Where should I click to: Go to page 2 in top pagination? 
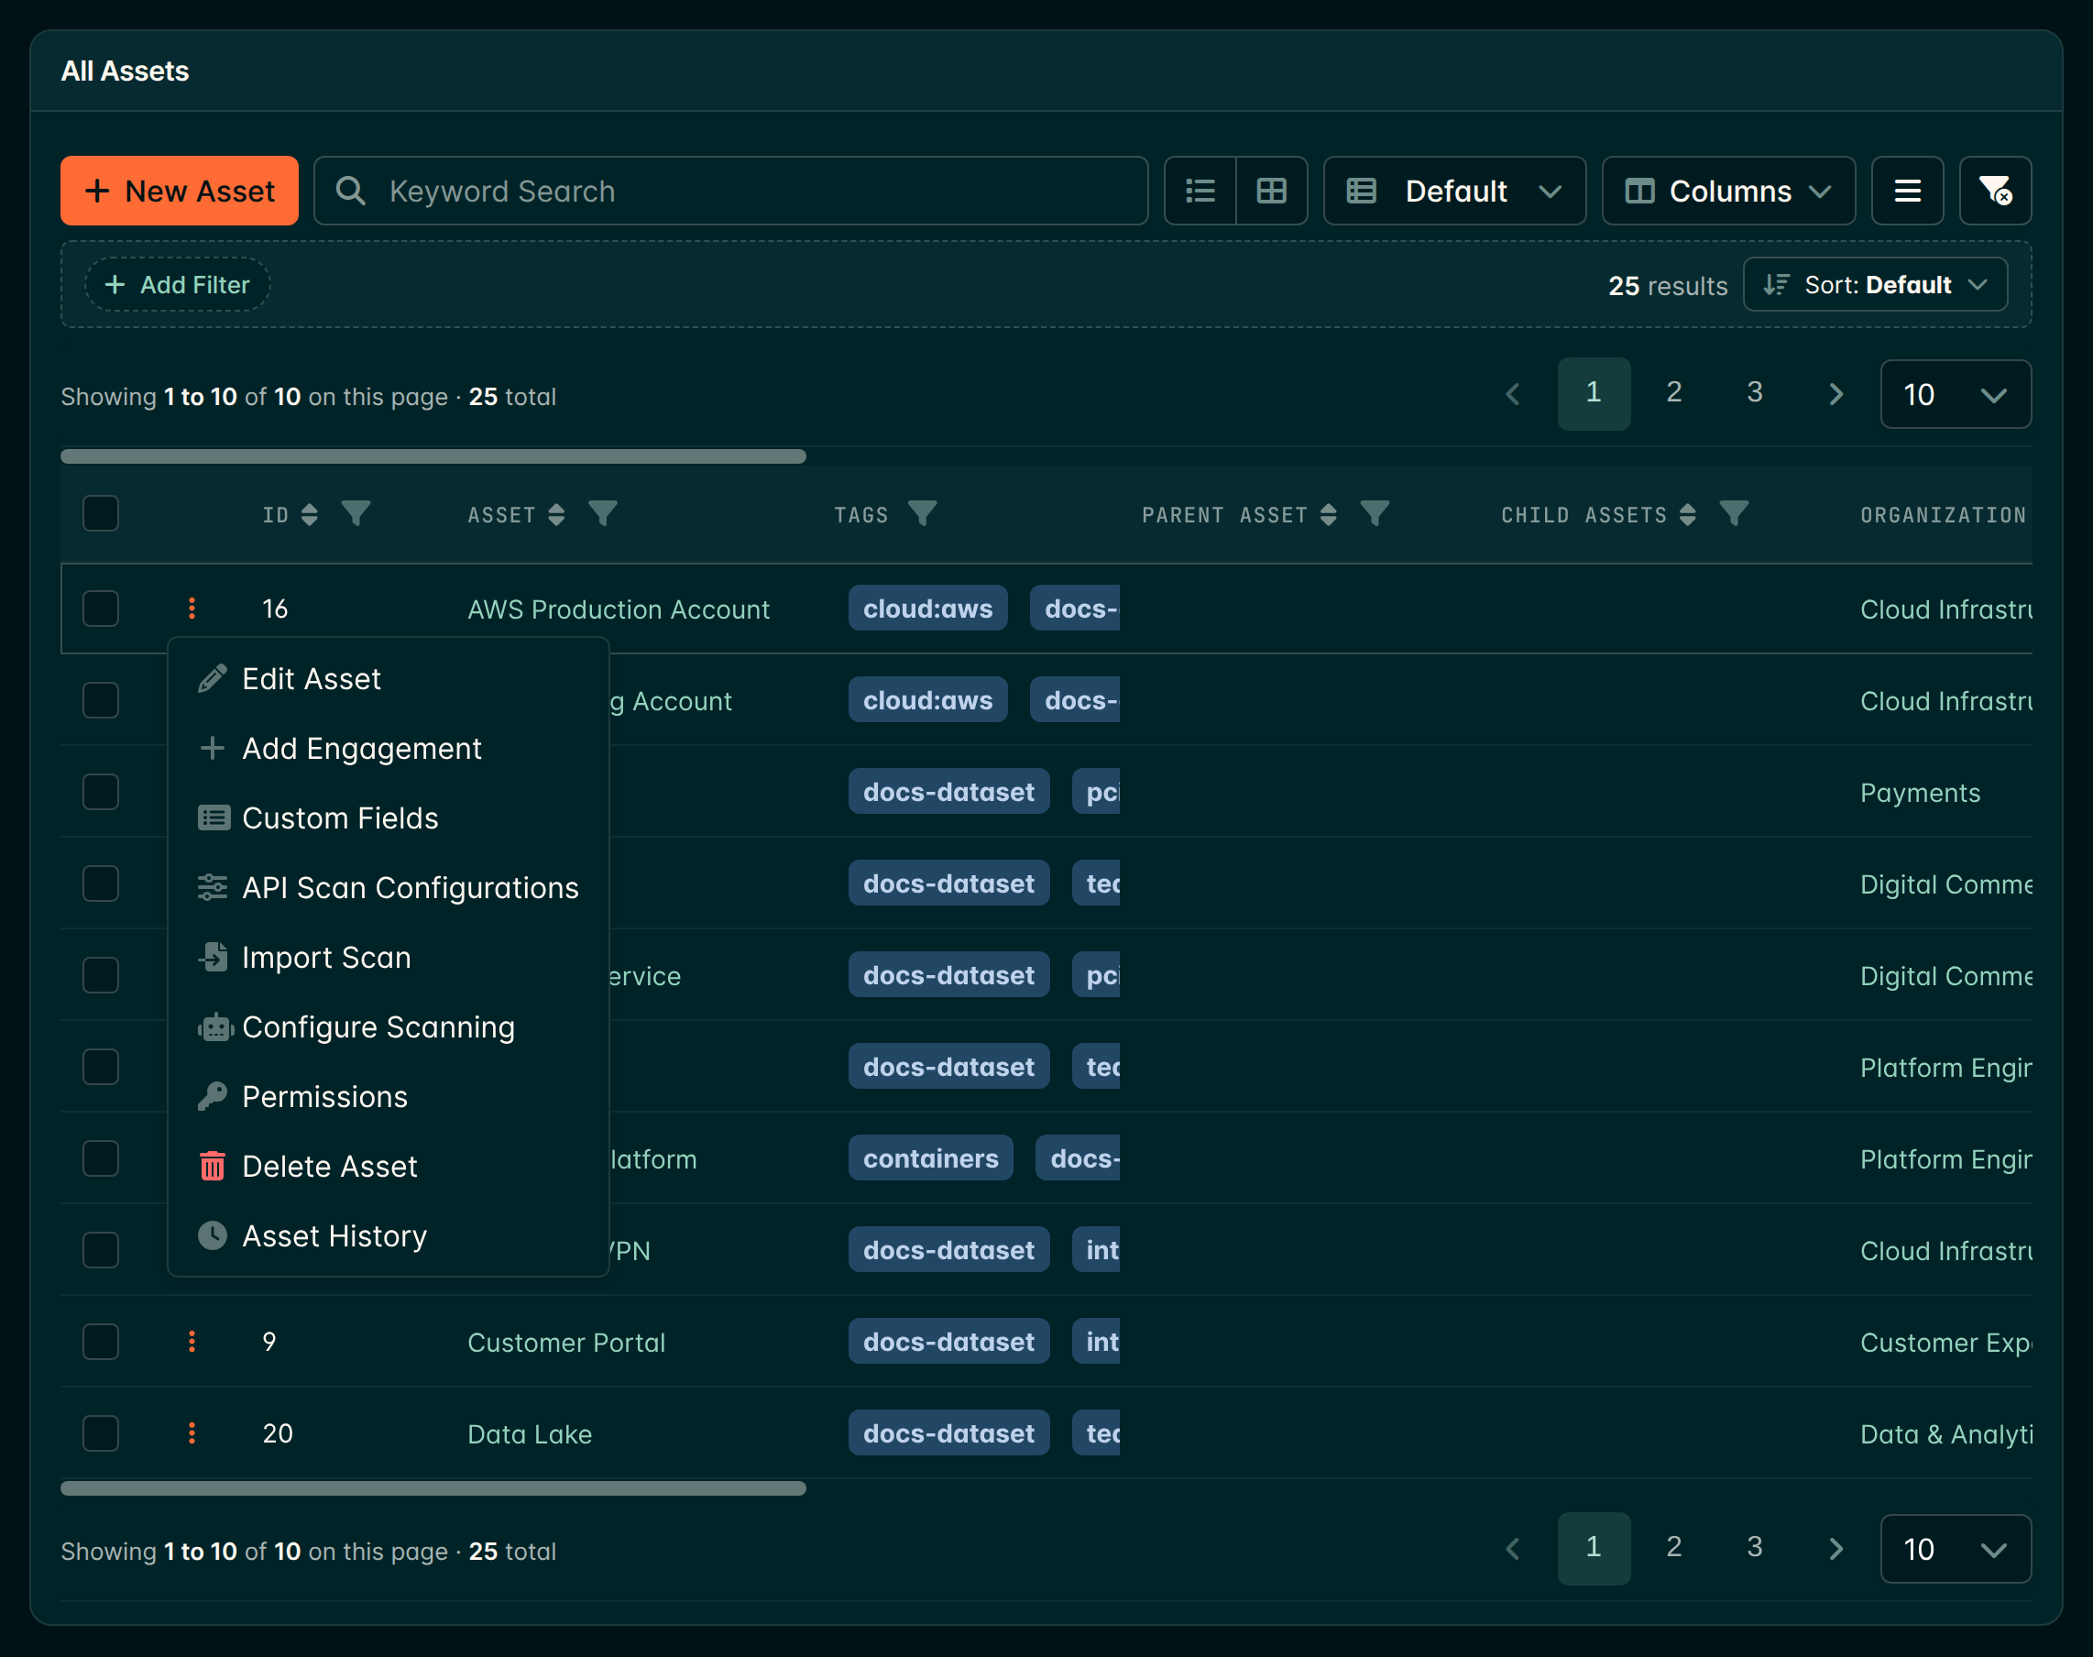(1674, 393)
